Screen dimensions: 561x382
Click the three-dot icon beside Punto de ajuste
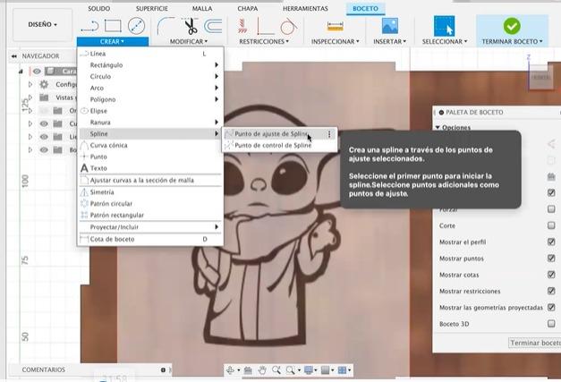[329, 134]
